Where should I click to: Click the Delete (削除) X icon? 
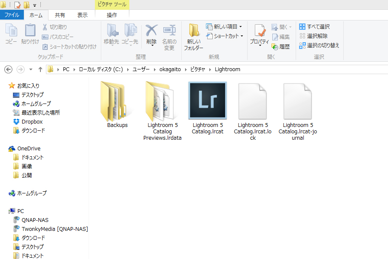[151, 31]
